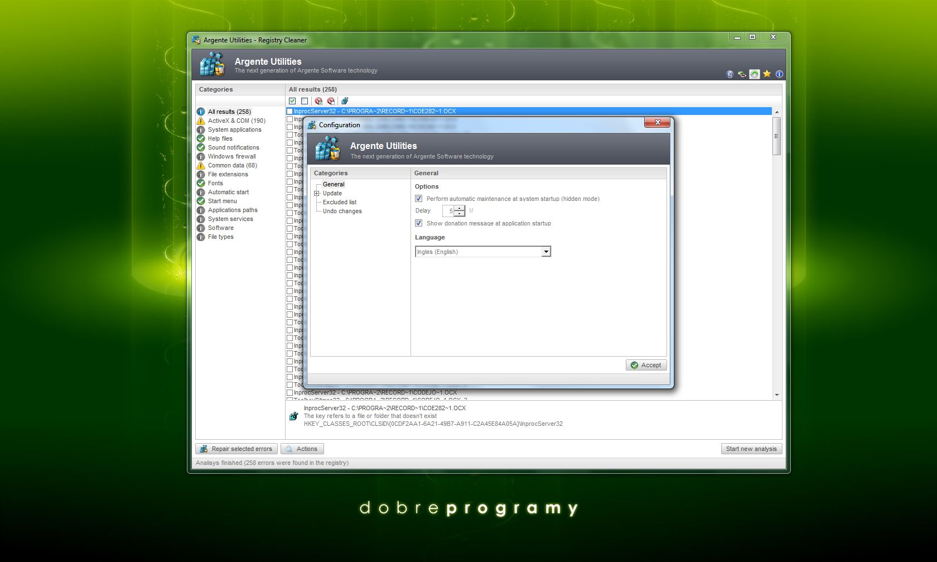Click red check-by-category toolbar icon
The image size is (937, 562).
click(x=318, y=101)
